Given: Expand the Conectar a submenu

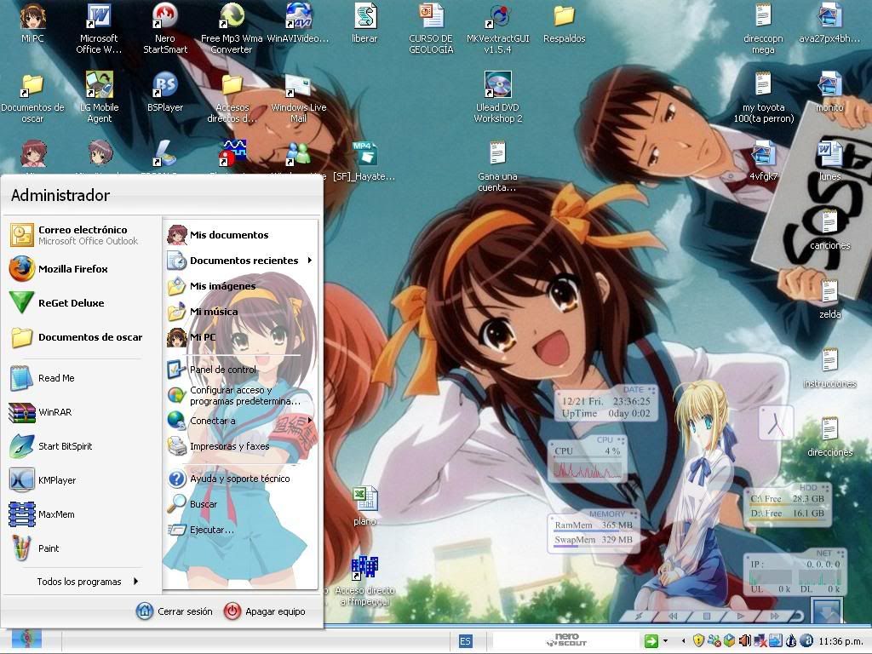Looking at the screenshot, I should pos(240,421).
